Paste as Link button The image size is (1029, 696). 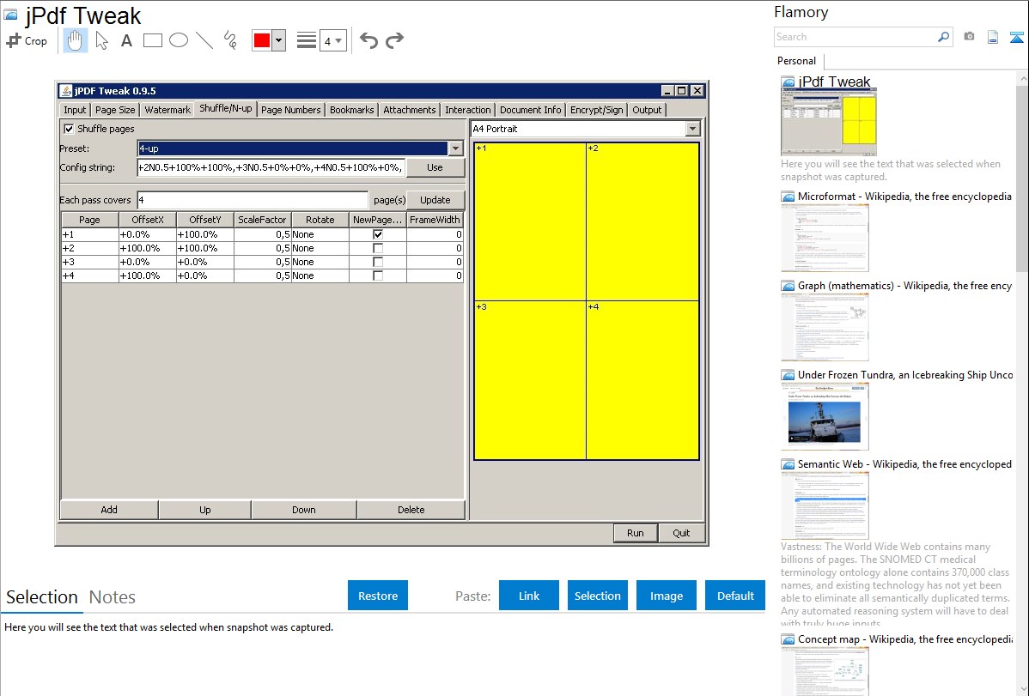point(529,596)
